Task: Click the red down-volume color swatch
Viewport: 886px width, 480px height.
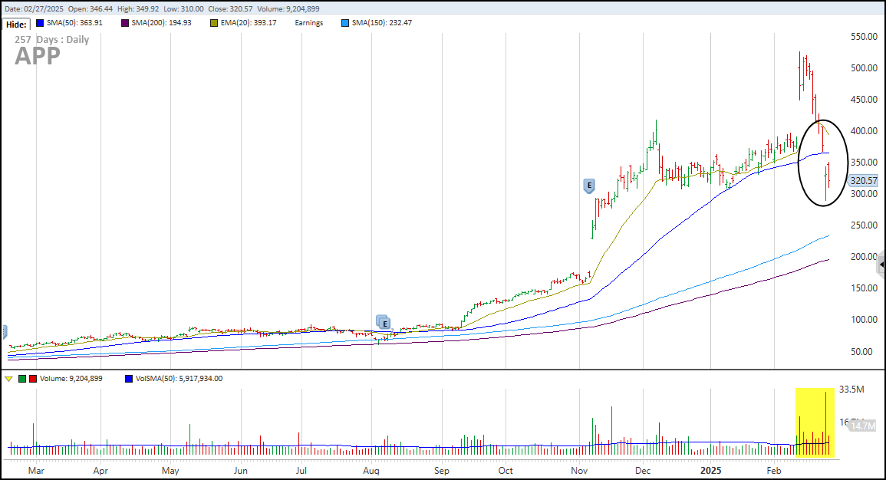Action: point(33,379)
